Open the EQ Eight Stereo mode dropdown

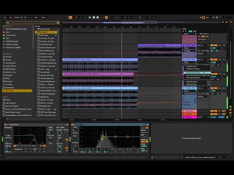pos(144,133)
